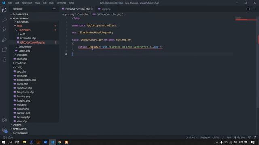Close the QRCodeController.php tab
The width and height of the screenshot is (259, 145).
pos(92,9)
